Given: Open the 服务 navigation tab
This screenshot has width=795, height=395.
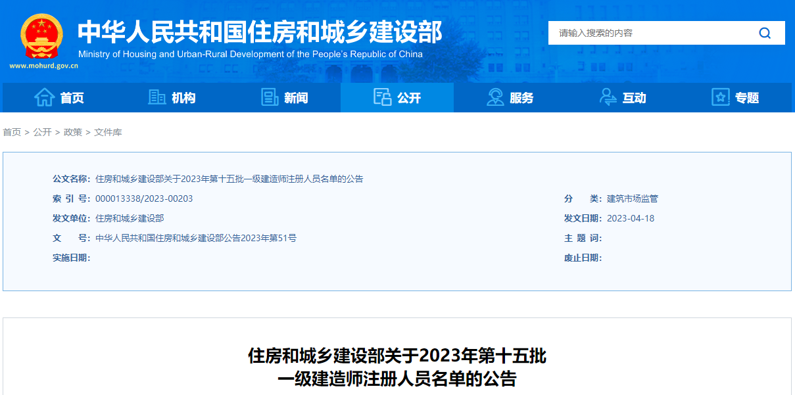Looking at the screenshot, I should pos(521,98).
